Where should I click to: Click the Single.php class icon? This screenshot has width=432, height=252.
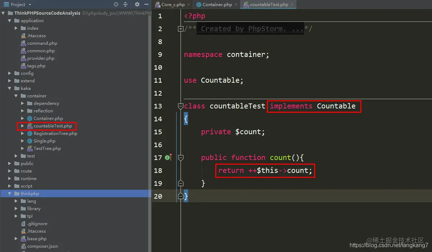[30, 141]
